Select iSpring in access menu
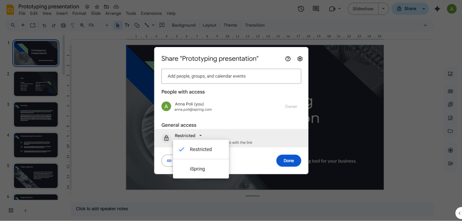The width and height of the screenshot is (462, 221). [x=201, y=169]
